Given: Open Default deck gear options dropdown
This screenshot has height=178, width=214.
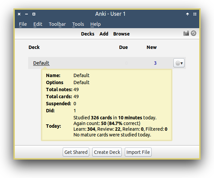Looking at the screenshot, I should tap(179, 63).
